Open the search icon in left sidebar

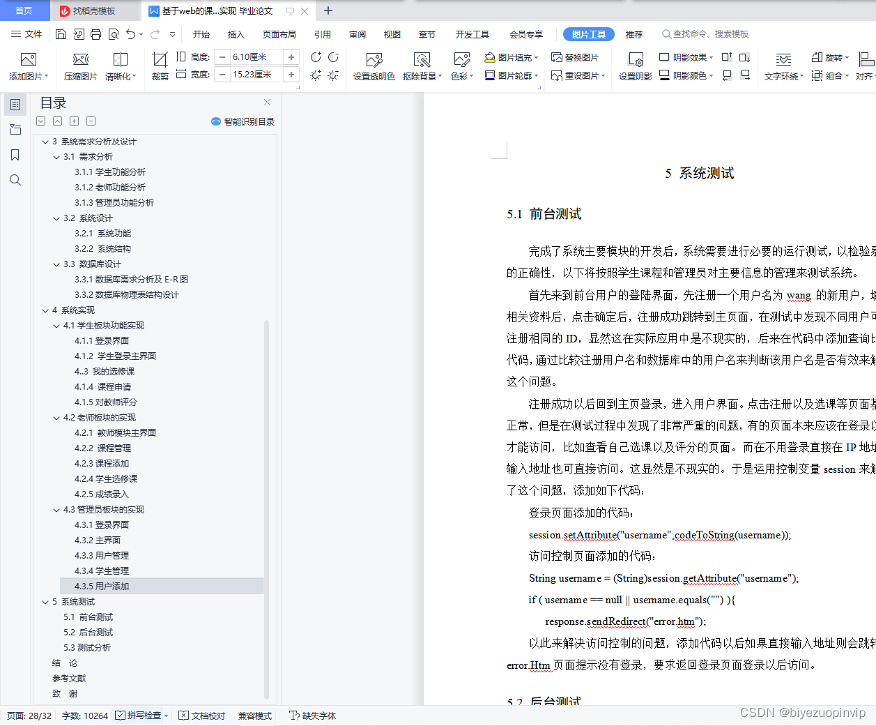point(15,180)
